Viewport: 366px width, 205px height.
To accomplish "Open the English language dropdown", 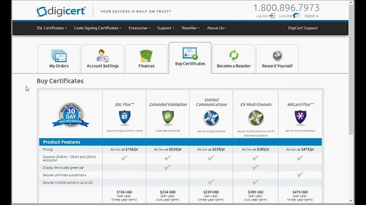I will 312,16.
